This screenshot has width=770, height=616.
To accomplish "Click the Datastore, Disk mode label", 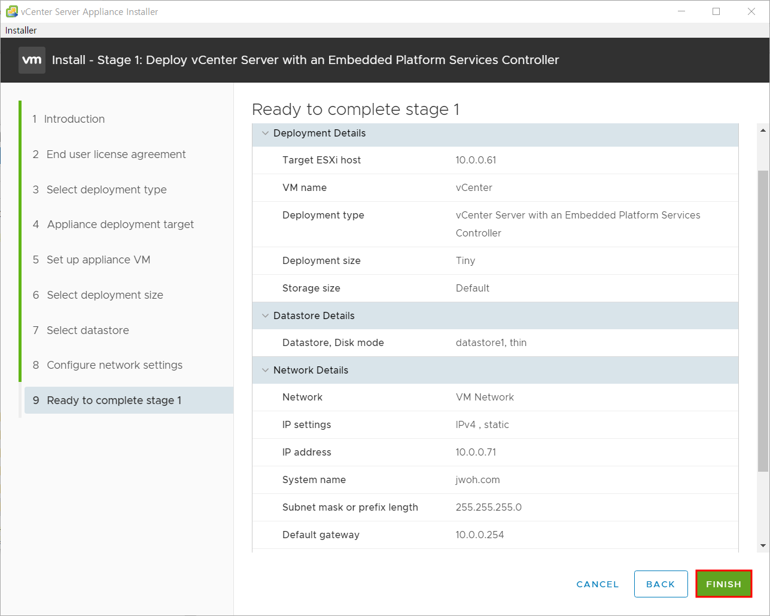I will coord(333,343).
